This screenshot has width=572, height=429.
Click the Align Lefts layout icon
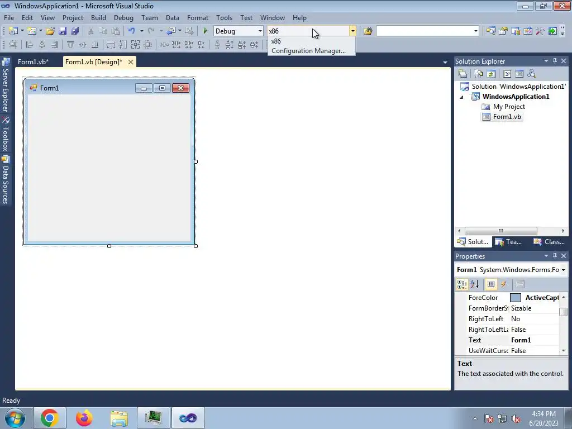(x=30, y=45)
